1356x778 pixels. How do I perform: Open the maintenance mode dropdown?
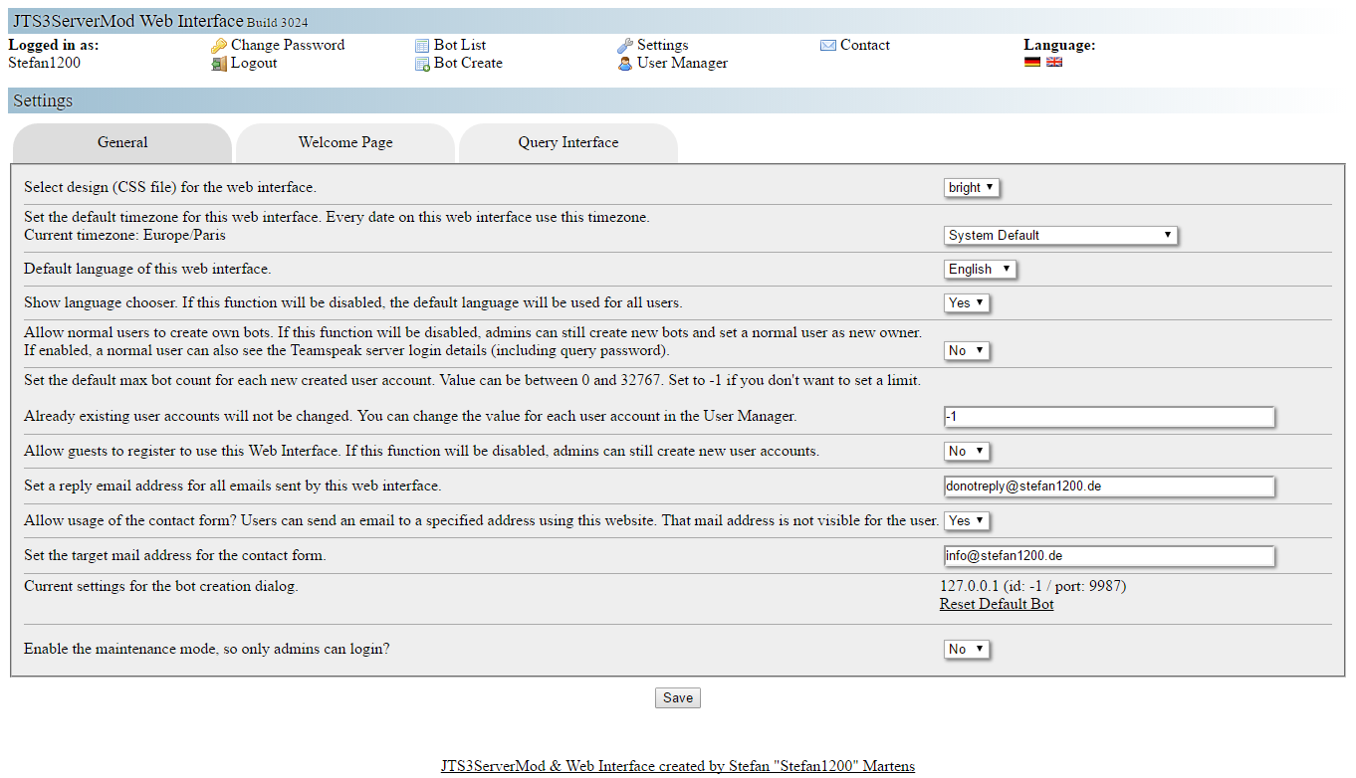click(967, 649)
